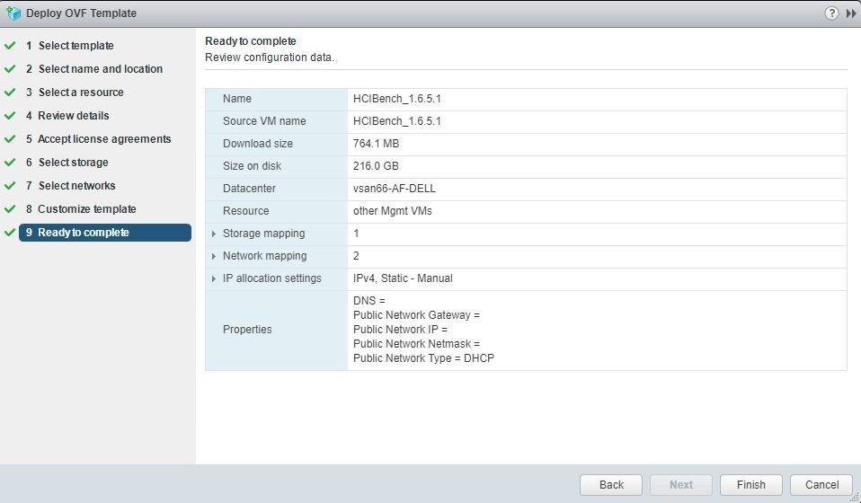Open step 4 Review details
861x503 pixels.
[73, 116]
